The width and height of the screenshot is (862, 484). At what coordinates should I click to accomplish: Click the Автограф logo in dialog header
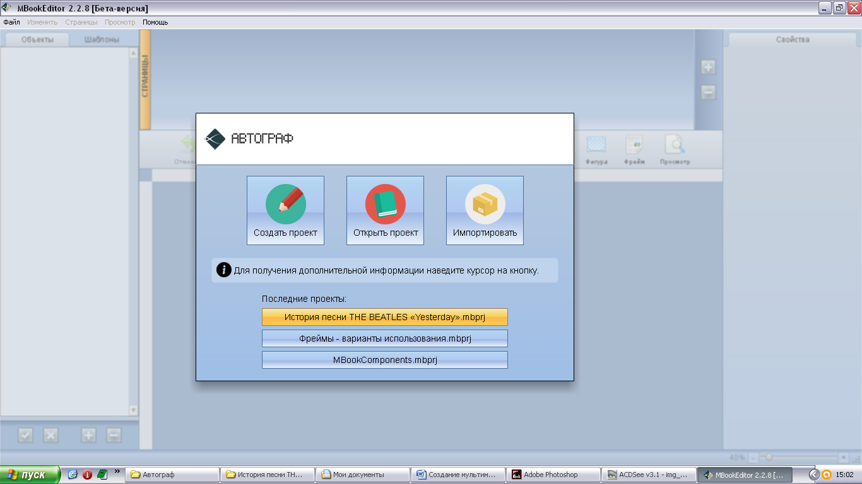[x=250, y=139]
